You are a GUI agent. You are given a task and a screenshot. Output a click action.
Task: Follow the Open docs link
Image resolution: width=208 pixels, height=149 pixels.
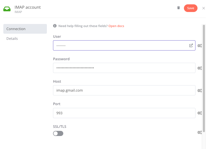coord(116,26)
